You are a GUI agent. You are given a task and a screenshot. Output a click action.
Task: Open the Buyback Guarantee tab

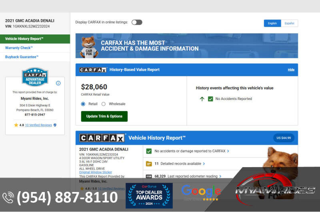coord(22,57)
